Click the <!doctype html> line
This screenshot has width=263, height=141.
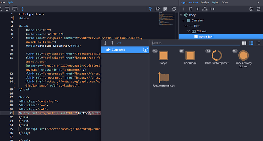pyautogui.click(x=31, y=14)
